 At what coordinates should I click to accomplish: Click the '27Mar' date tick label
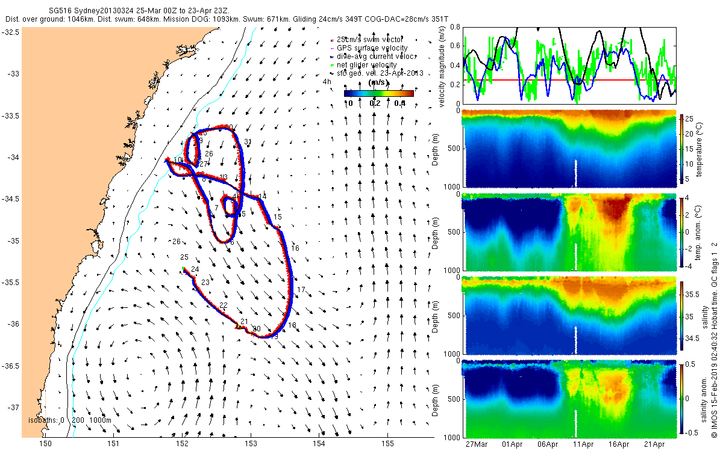tap(477, 444)
